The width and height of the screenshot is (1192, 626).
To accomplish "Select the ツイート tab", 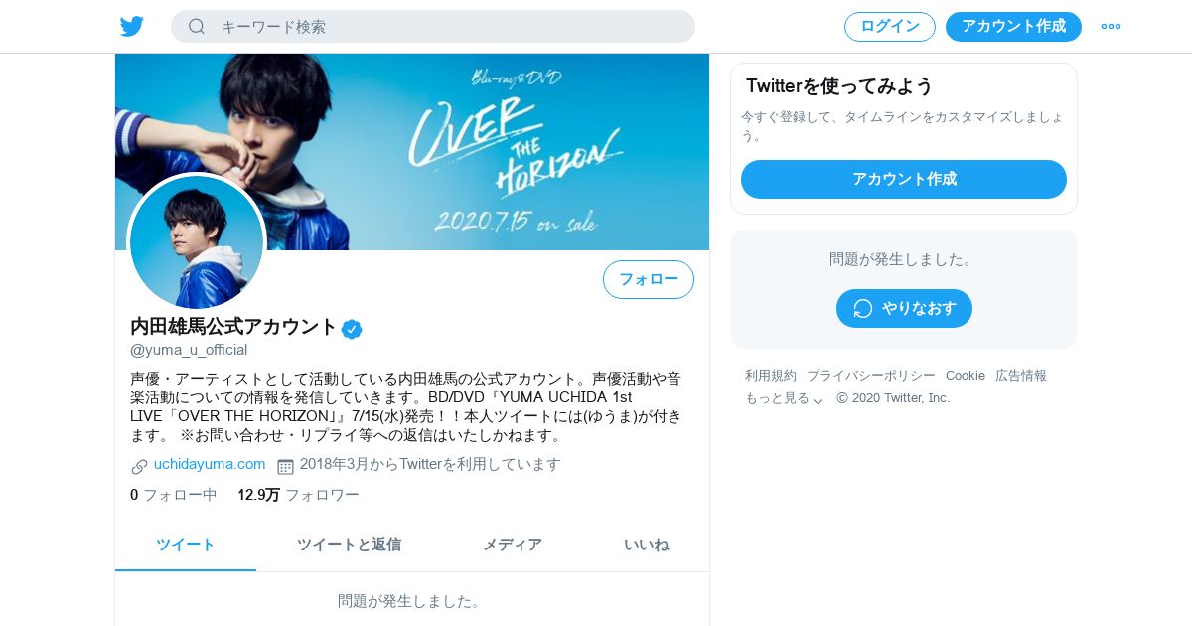I will click(x=186, y=545).
